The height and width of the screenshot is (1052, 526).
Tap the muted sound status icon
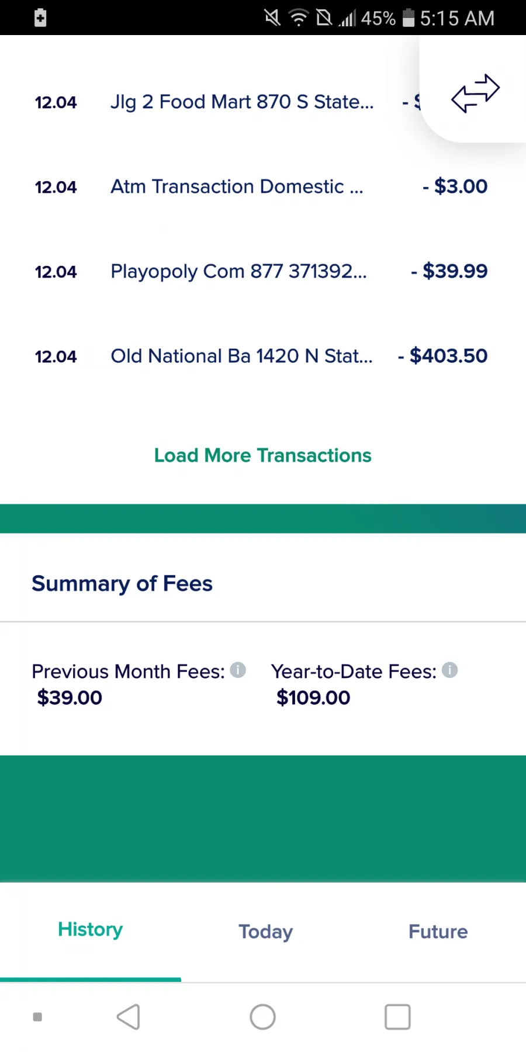point(272,18)
